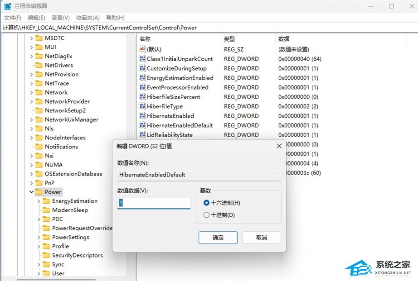Expand the NetworkProvider tree node

pyautogui.click(x=31, y=101)
